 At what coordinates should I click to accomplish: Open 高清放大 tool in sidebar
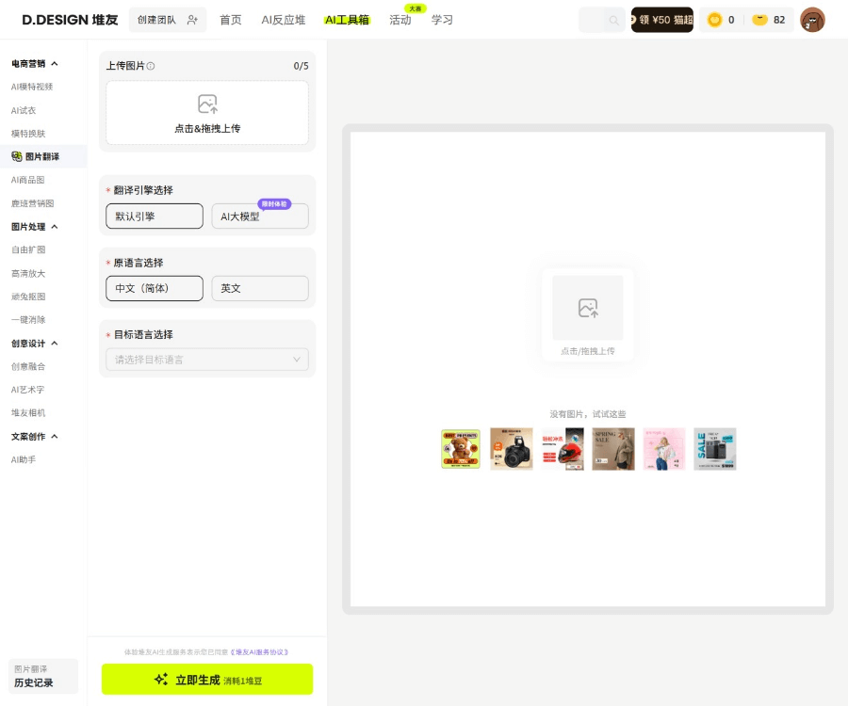coord(28,273)
